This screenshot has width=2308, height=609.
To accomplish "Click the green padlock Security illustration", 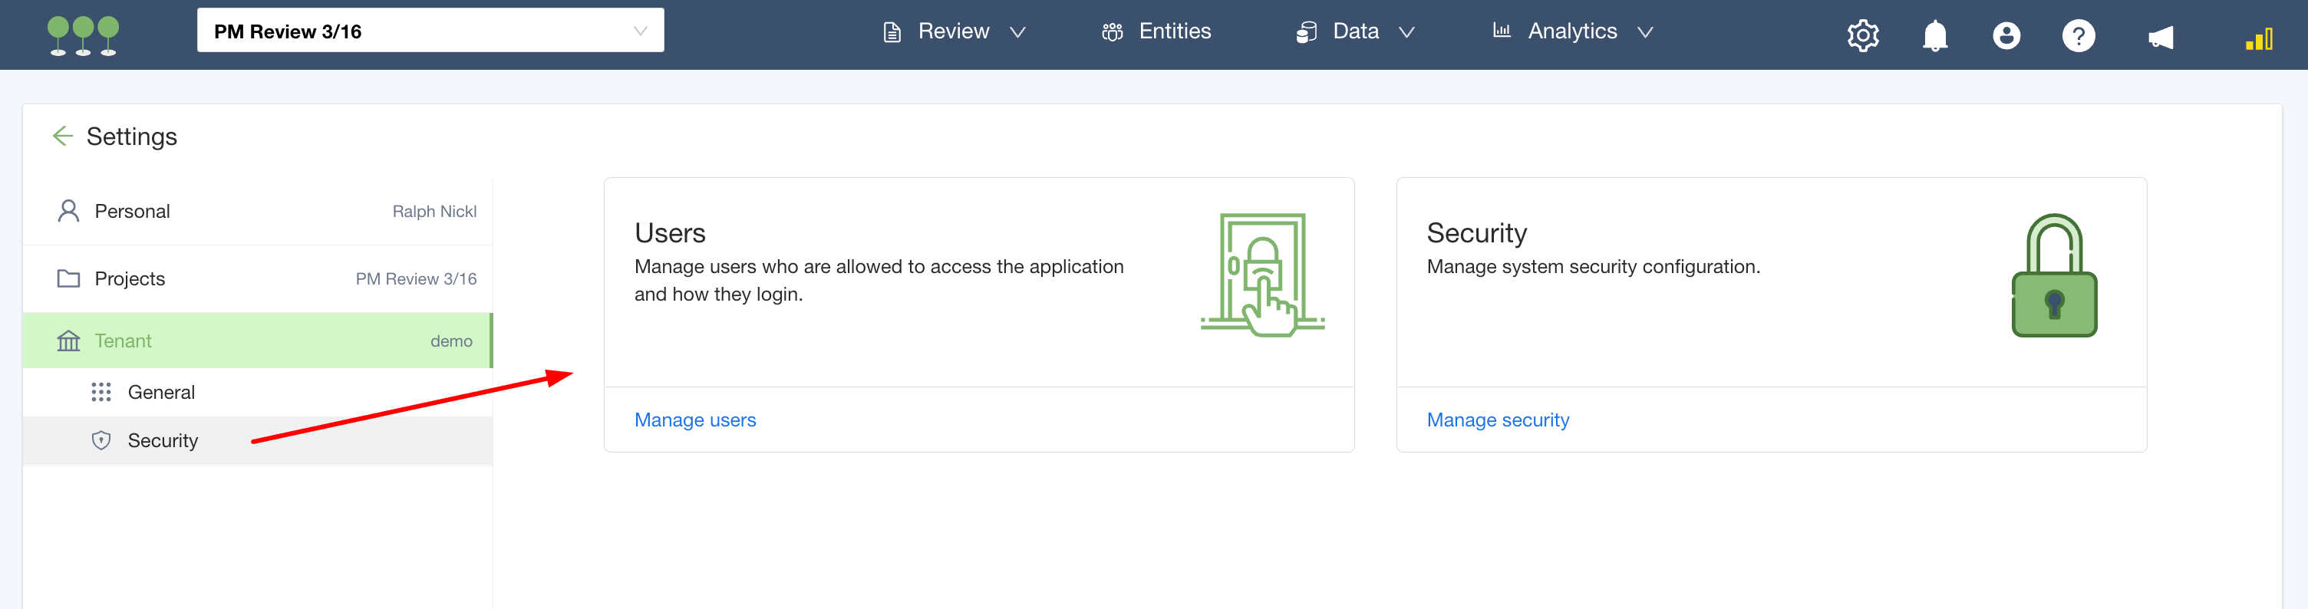I will coord(2053,276).
